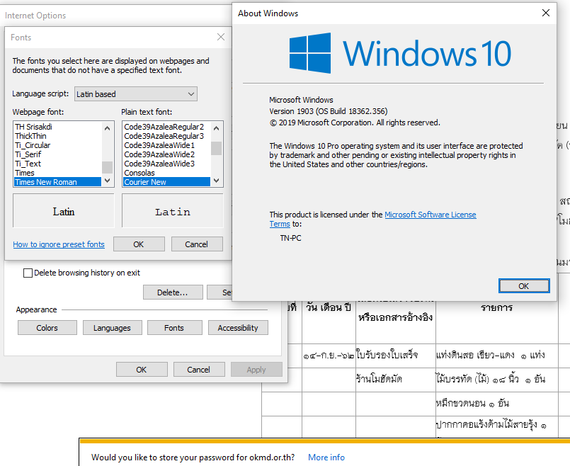
Task: Click the Delete... button in Internet Options
Action: click(173, 292)
